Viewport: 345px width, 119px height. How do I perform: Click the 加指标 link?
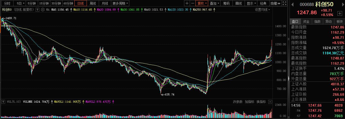point(249,102)
